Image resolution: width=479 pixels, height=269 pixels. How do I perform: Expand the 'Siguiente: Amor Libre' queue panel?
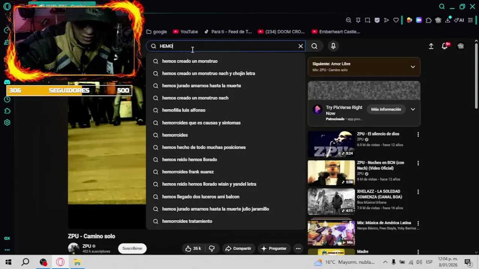click(x=413, y=67)
